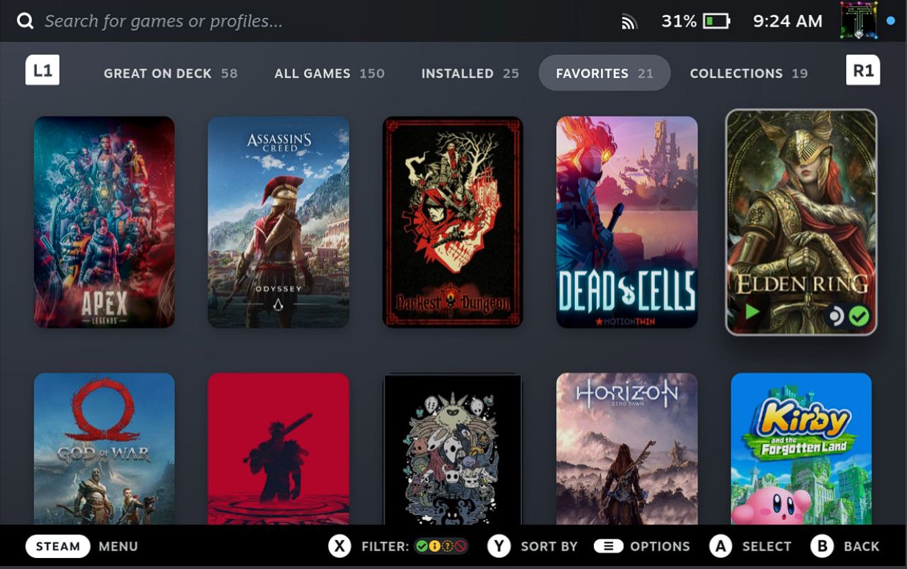
Task: Toggle the Unsupported compatibility filter icon
Action: tap(460, 546)
